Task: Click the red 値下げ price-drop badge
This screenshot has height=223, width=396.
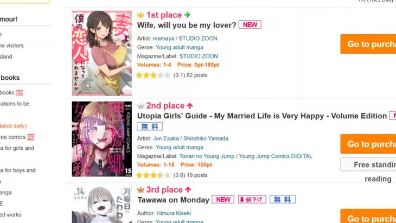Action: click(252, 200)
